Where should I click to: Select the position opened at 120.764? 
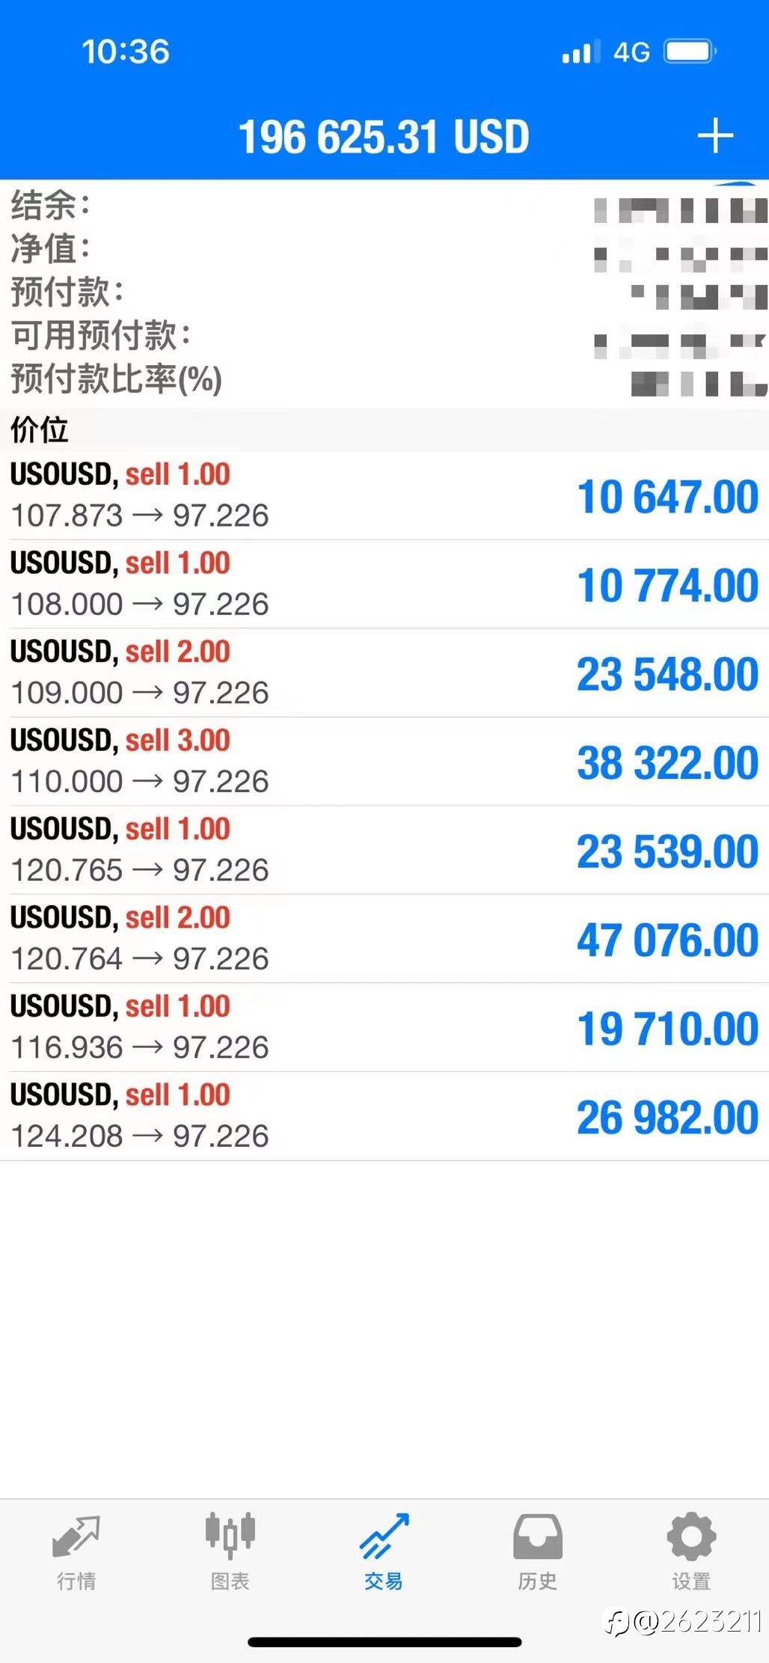384,939
